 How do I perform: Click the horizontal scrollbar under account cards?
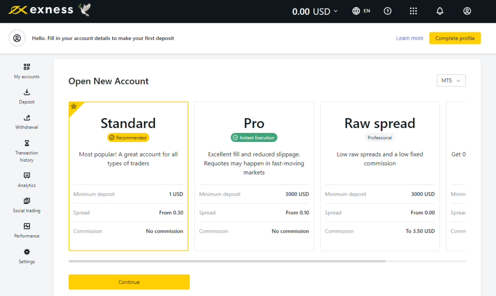(x=227, y=261)
